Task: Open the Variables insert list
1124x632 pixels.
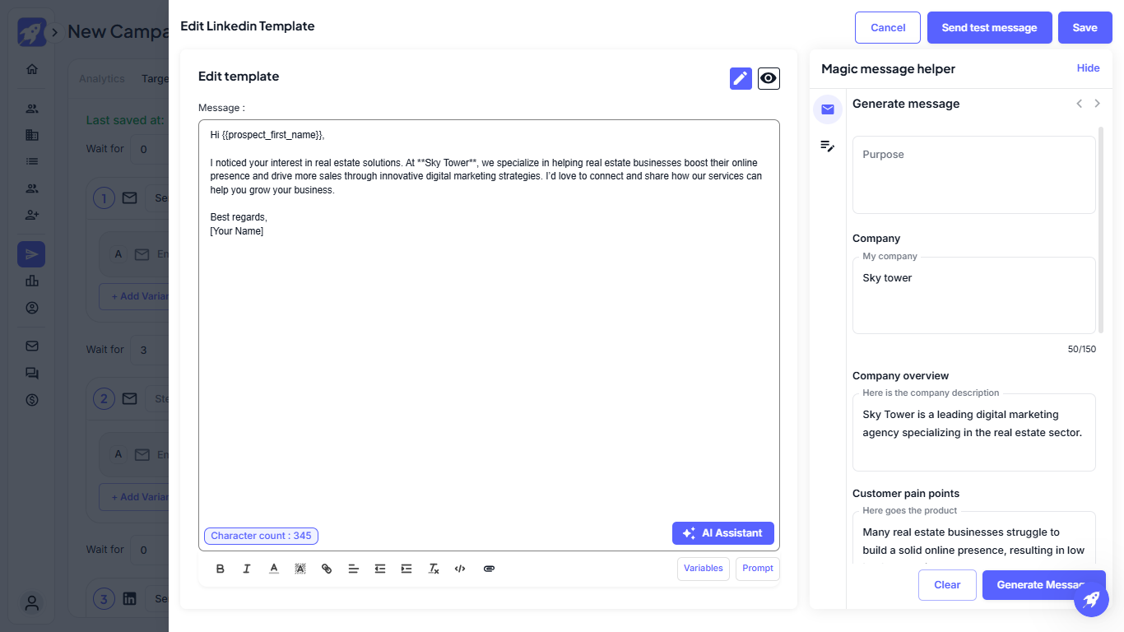Action: click(x=703, y=569)
